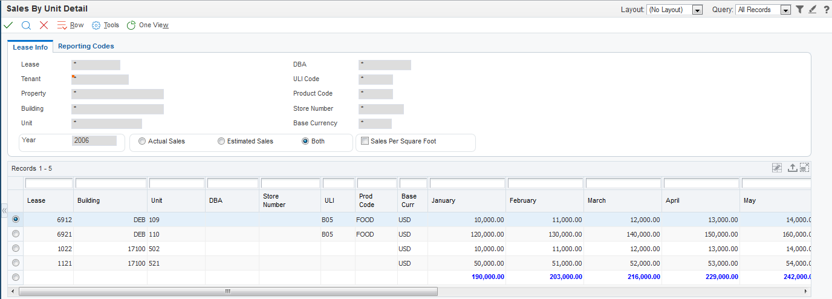Viewport: 832px width, 299px height.
Task: Click the One View button
Action: click(148, 25)
